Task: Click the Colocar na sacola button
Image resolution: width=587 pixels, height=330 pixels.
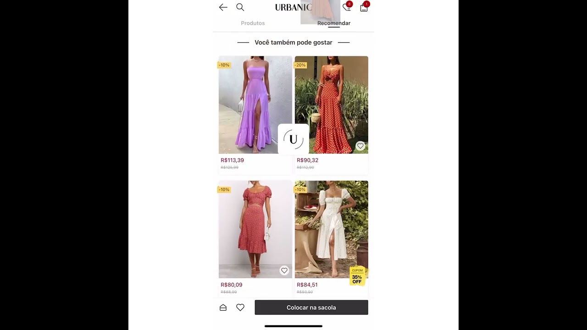Action: click(311, 308)
